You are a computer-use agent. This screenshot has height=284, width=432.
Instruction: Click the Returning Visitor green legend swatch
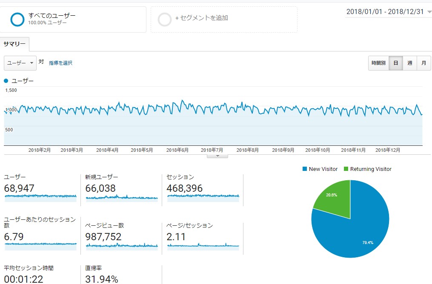pos(346,169)
